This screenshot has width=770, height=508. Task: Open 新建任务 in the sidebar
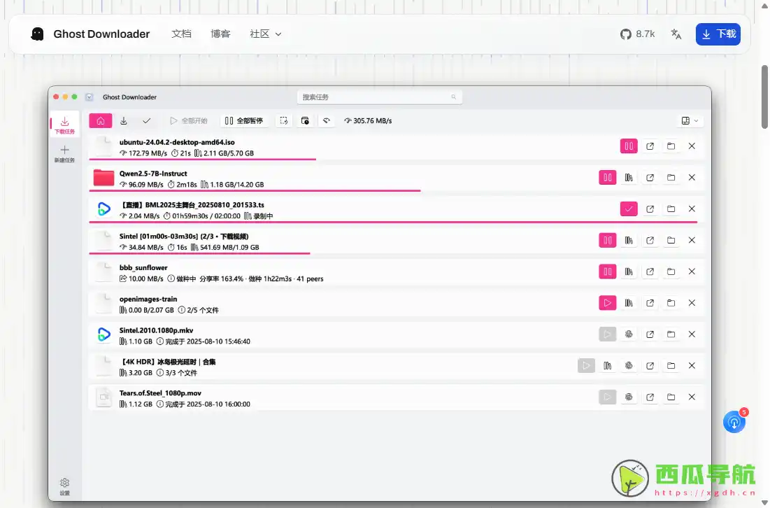pos(64,154)
